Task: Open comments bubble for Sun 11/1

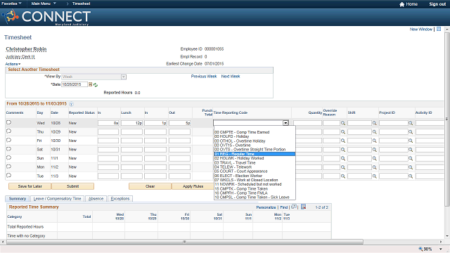Action: tap(8, 157)
